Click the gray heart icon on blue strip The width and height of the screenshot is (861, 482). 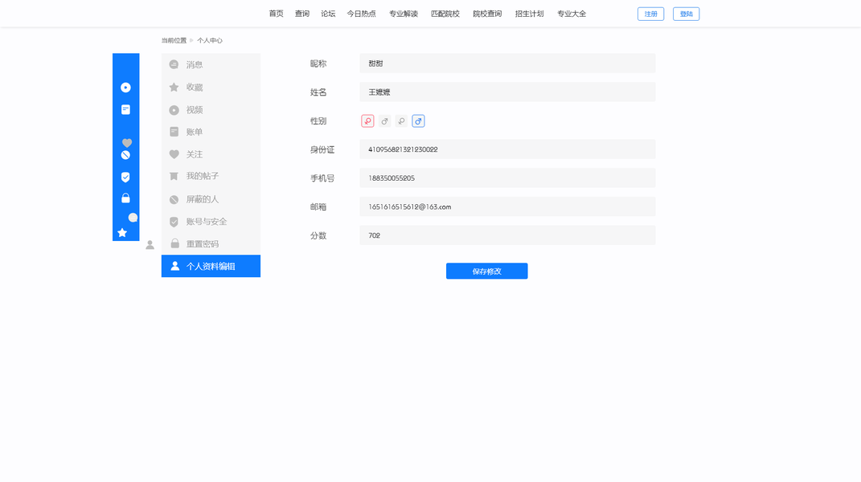pyautogui.click(x=127, y=143)
